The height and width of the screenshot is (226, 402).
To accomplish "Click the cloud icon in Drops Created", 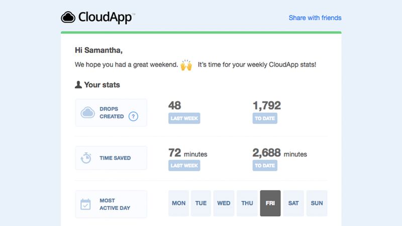I will [x=88, y=112].
